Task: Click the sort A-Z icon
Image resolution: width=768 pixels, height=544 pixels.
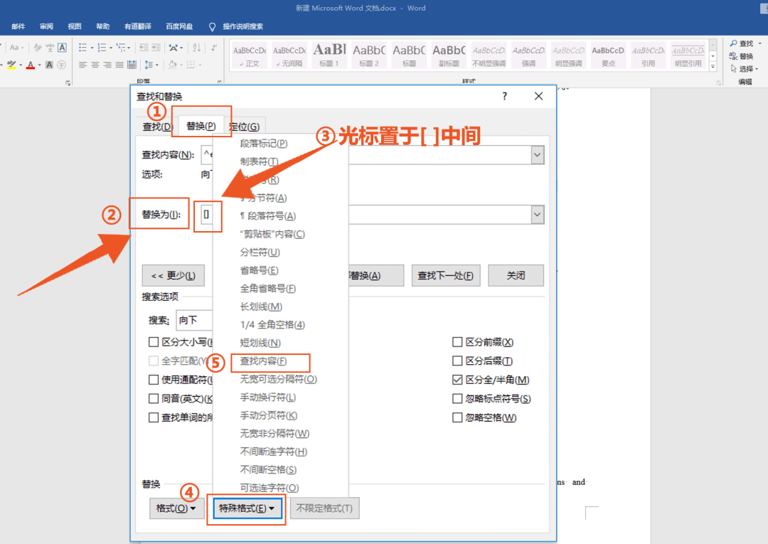Action: pos(196,48)
